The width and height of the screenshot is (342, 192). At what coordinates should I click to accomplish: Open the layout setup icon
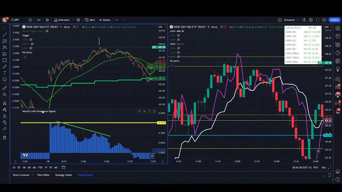click(x=280, y=20)
